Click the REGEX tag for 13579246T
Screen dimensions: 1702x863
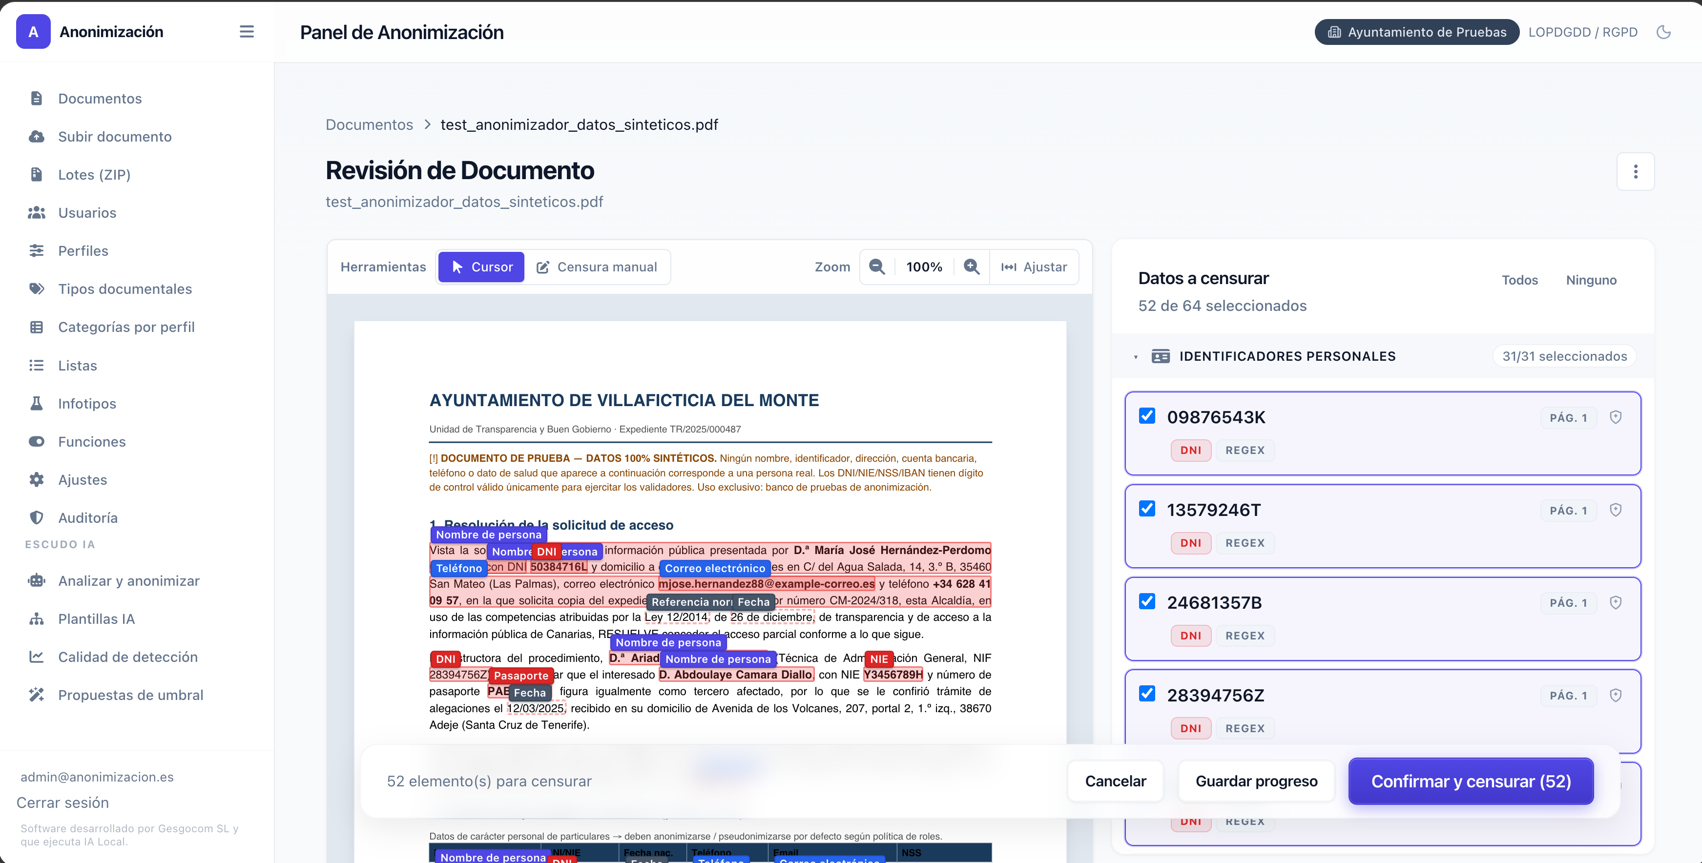pos(1245,543)
